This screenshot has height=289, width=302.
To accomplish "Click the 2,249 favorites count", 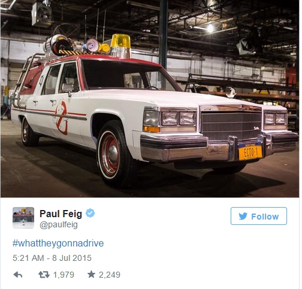I will pyautogui.click(x=110, y=275).
